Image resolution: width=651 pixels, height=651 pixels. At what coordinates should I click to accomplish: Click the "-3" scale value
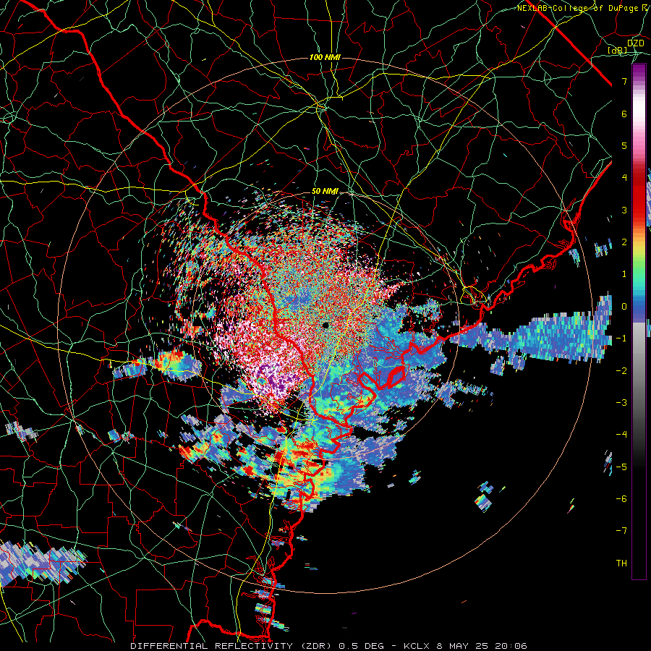click(x=621, y=402)
